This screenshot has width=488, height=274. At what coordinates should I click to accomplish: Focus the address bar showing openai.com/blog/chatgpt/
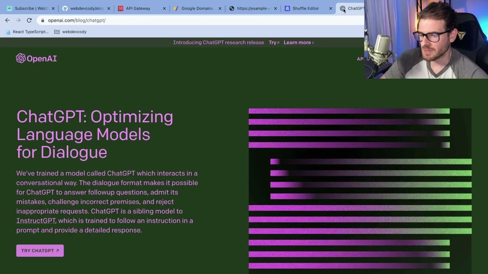tap(200, 20)
